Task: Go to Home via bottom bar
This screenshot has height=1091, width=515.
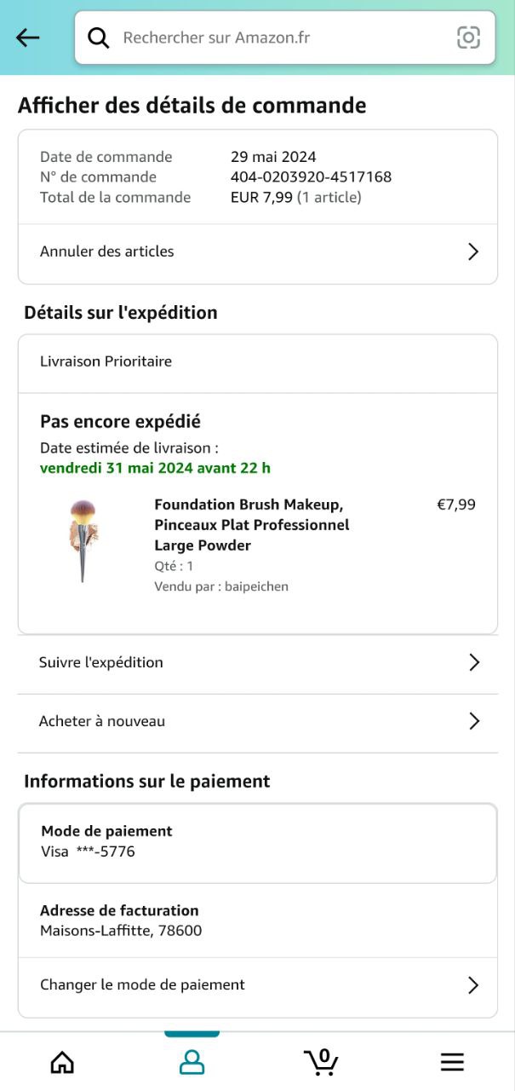Action: (62, 1062)
